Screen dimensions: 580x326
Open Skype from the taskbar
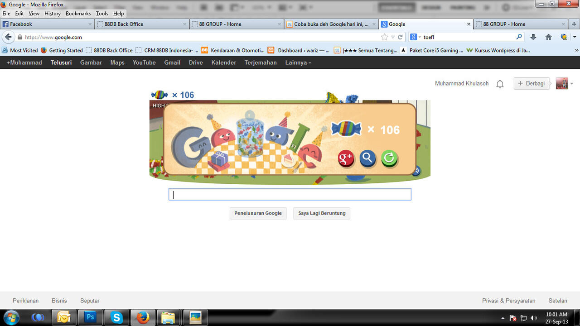pos(116,317)
